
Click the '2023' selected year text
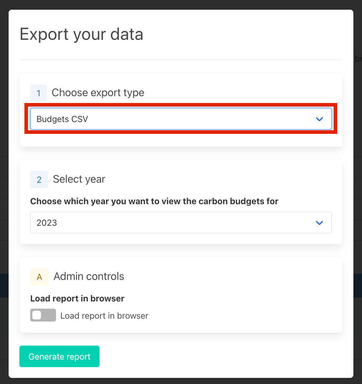(x=47, y=223)
